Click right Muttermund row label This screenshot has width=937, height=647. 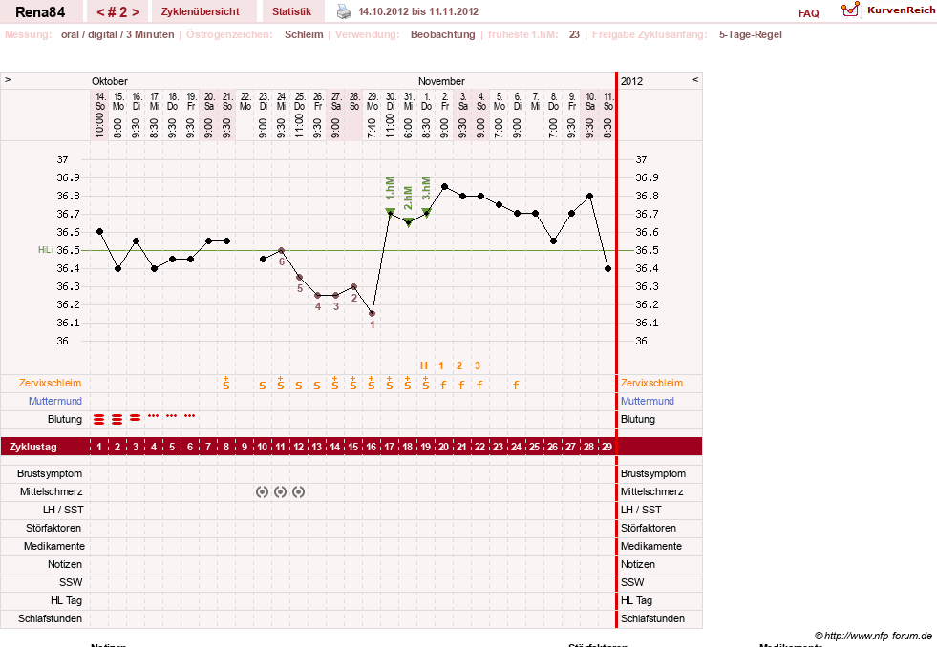coord(648,401)
